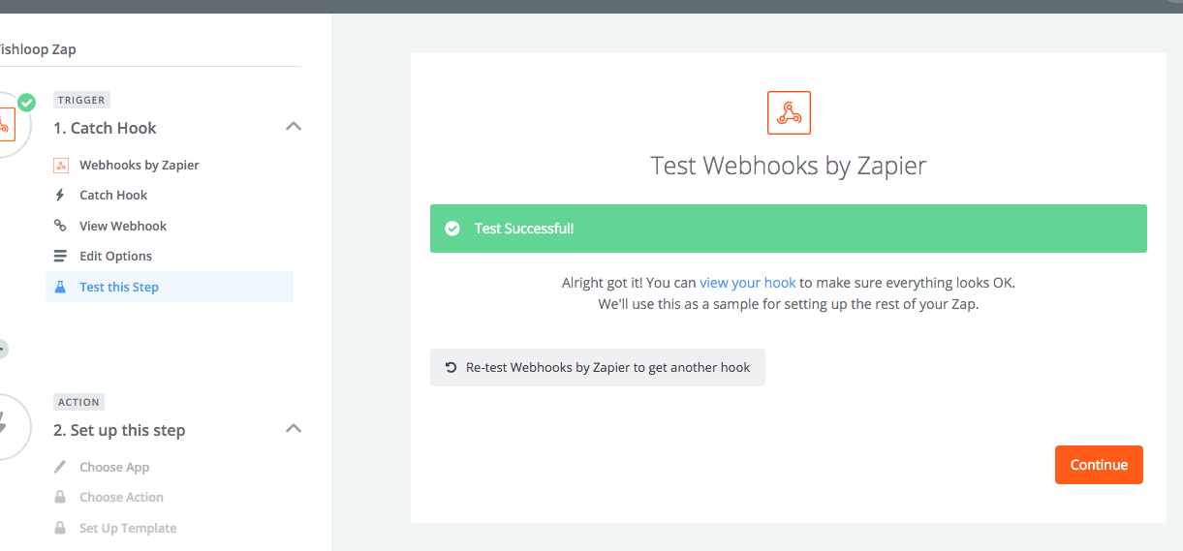Click the lock icon beside Choose Action
The height and width of the screenshot is (551, 1183).
click(60, 498)
